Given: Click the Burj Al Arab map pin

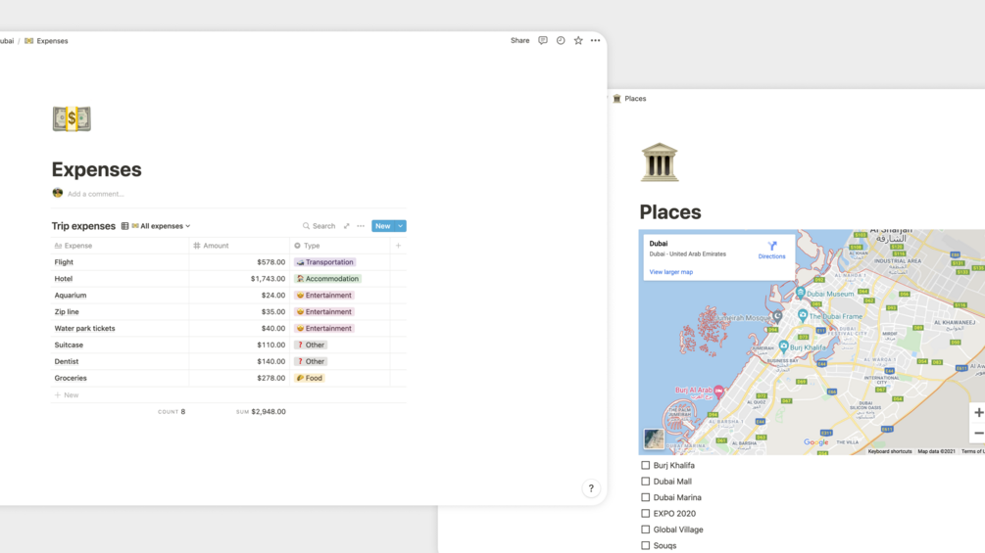Looking at the screenshot, I should click(718, 392).
